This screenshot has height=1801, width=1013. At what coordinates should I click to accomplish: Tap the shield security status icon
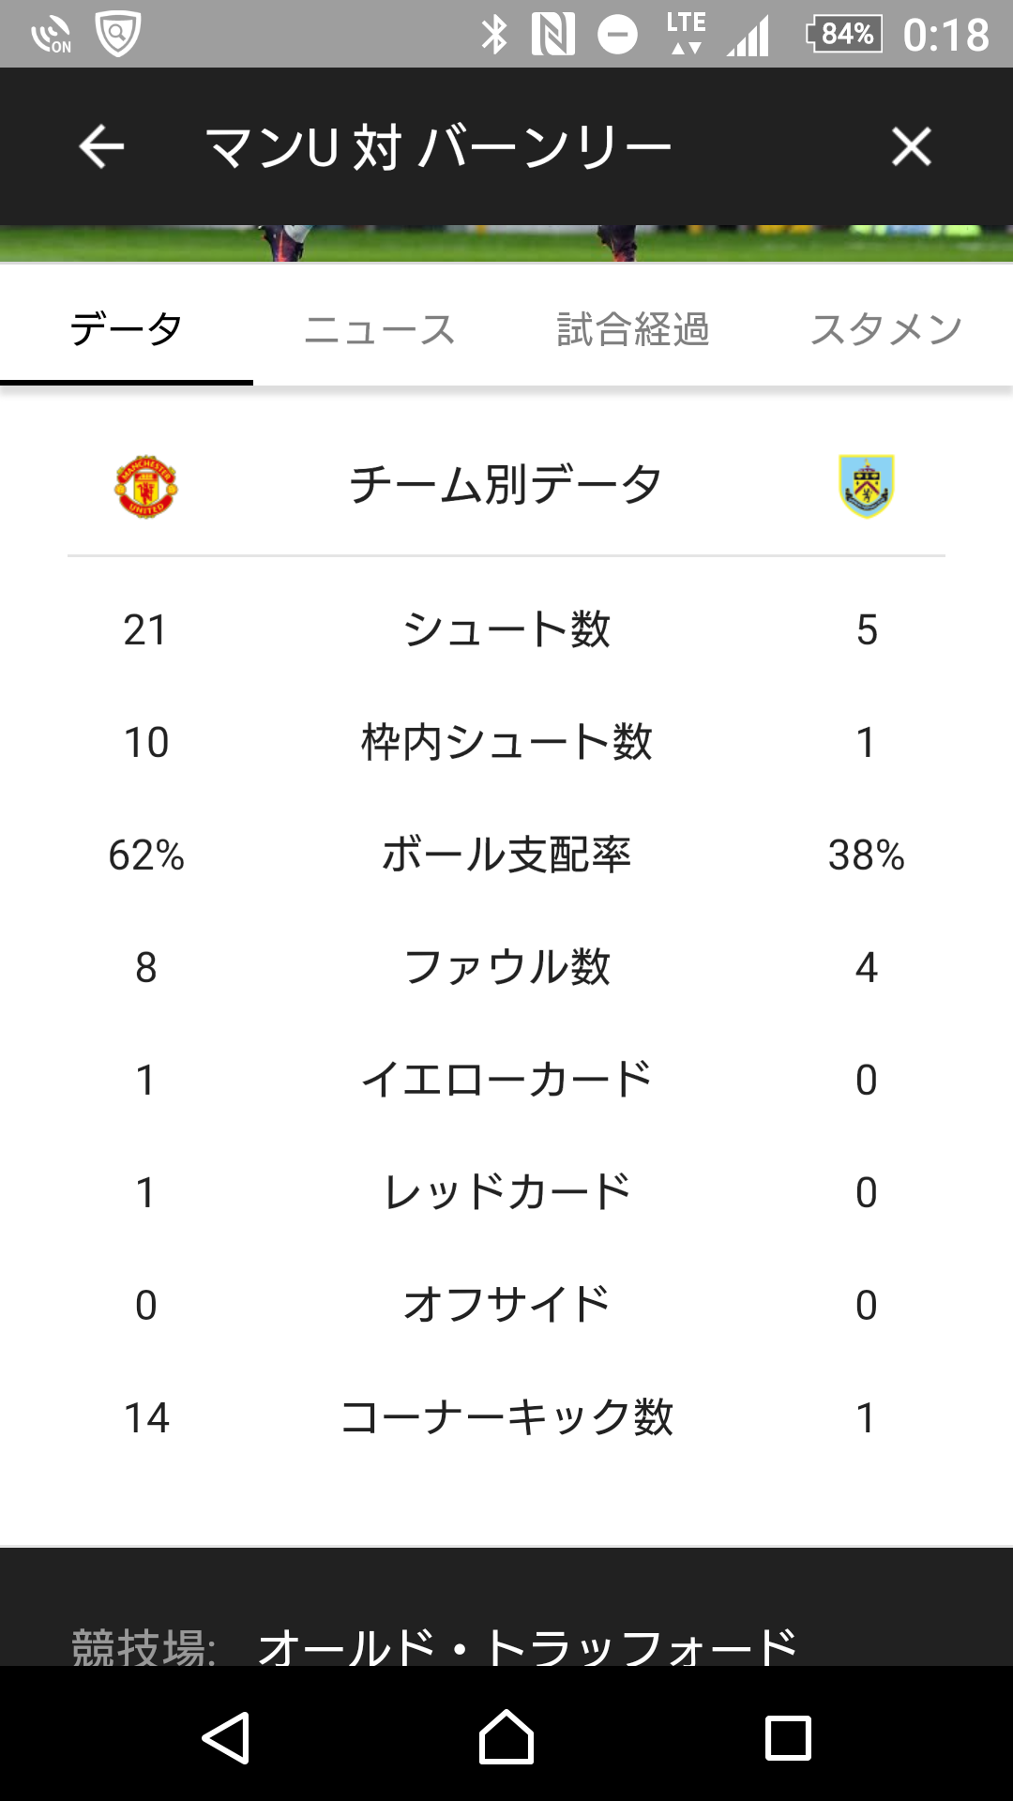coord(118,34)
